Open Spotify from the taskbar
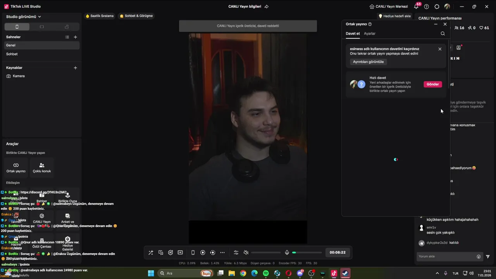 (266, 273)
